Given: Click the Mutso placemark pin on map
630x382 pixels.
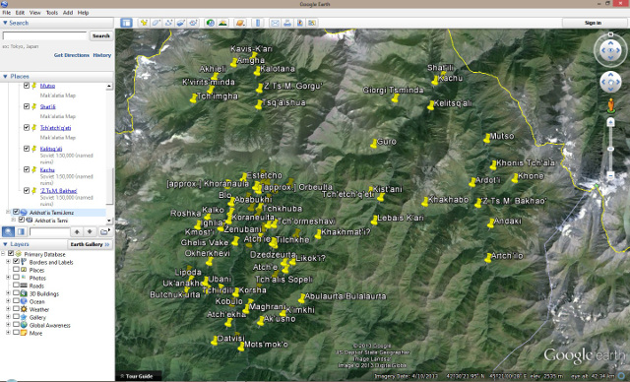Looking at the screenshot, I should pyautogui.click(x=486, y=139).
